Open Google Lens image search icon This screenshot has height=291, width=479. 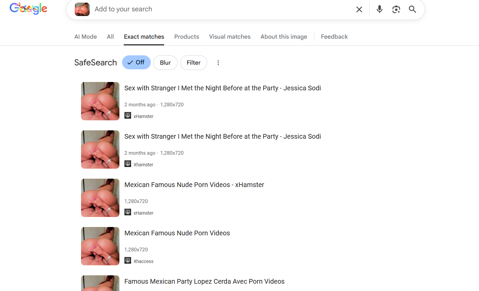[x=396, y=9]
